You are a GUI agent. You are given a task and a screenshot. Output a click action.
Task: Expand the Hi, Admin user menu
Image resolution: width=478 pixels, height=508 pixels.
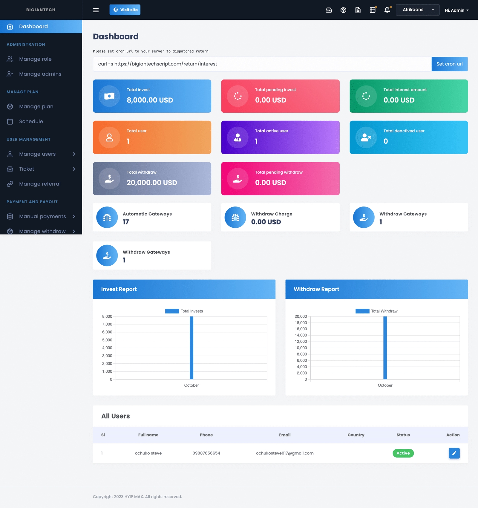coord(456,10)
